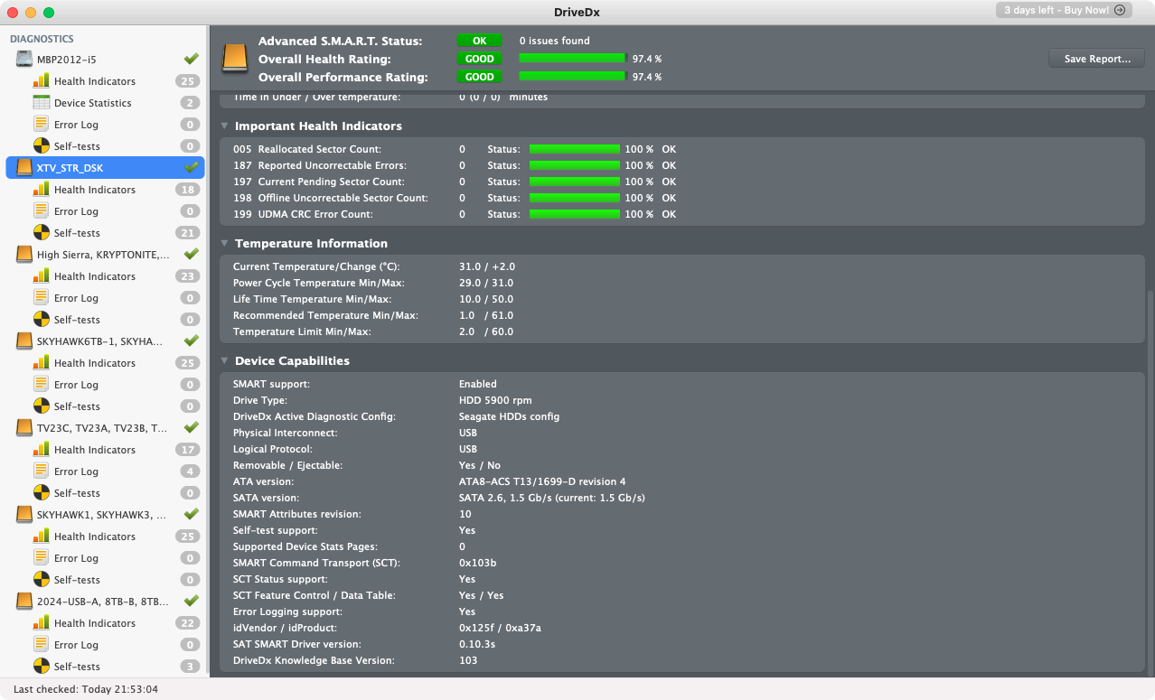
Task: Click the Overall Performance Rating progress bar
Action: [x=573, y=77]
